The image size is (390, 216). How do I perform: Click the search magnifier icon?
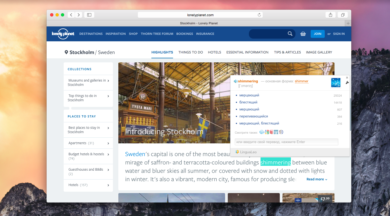pyautogui.click(x=290, y=34)
